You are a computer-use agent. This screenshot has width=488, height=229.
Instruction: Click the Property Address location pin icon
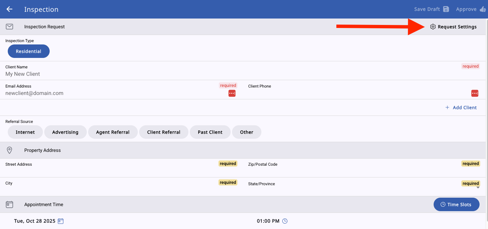(9, 150)
